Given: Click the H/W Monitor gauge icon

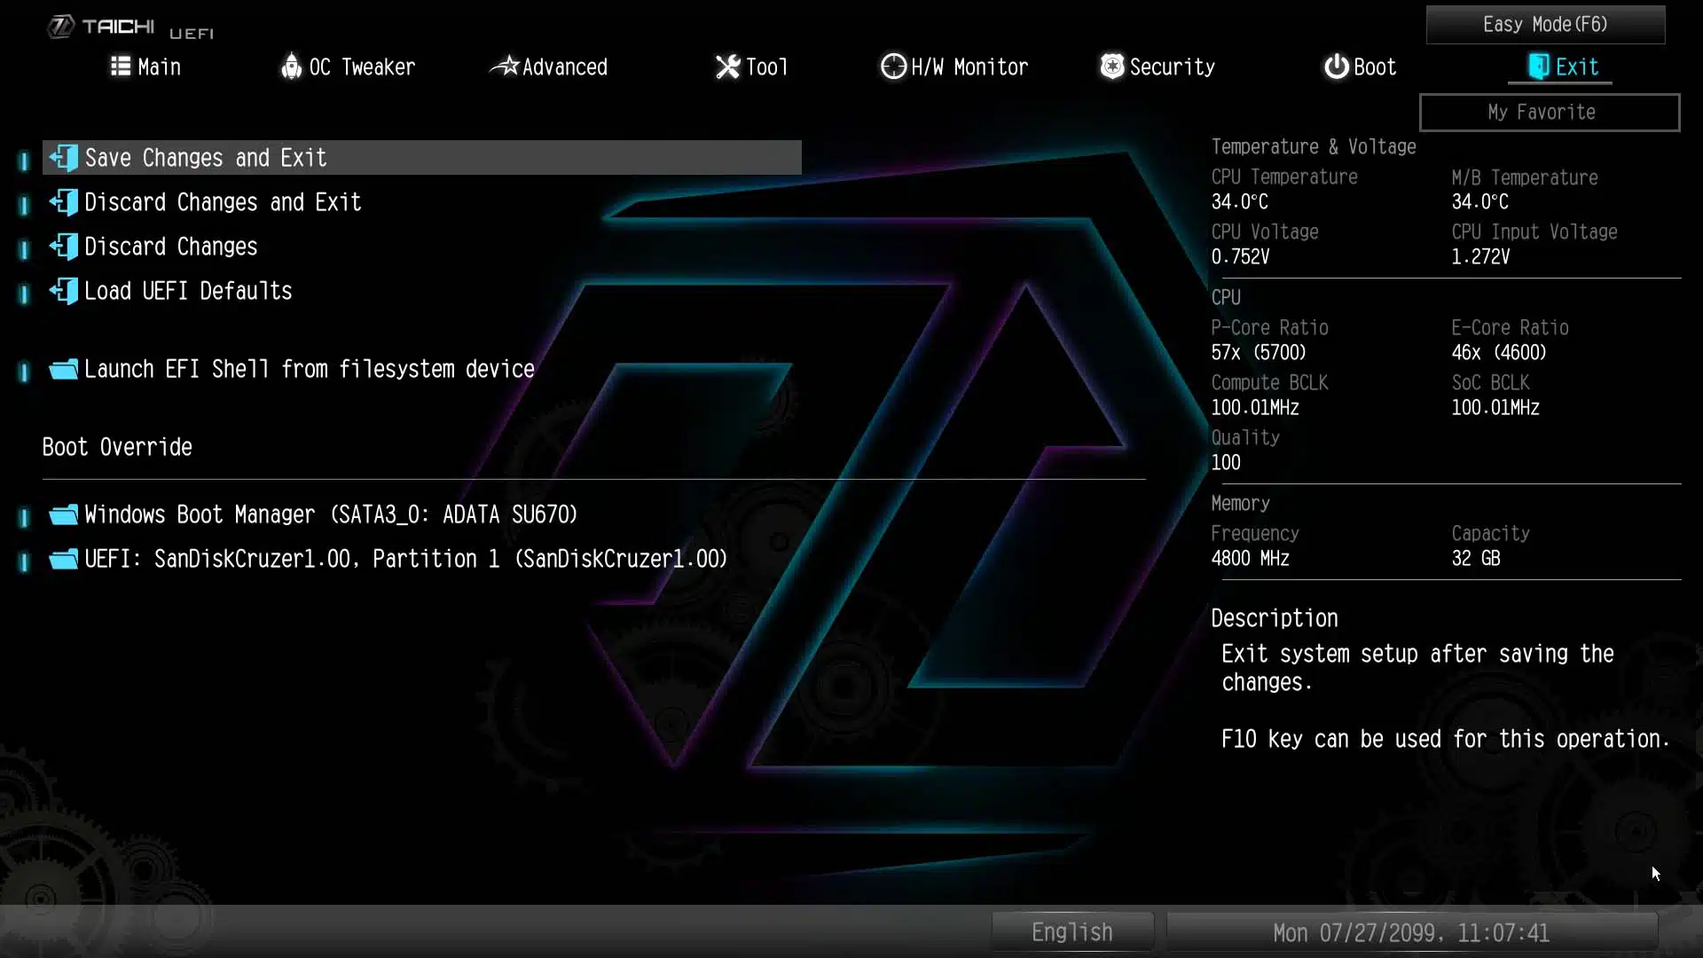Looking at the screenshot, I should click(x=893, y=67).
